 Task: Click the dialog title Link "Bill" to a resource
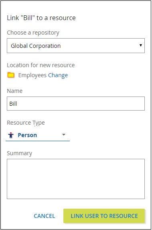click(41, 18)
